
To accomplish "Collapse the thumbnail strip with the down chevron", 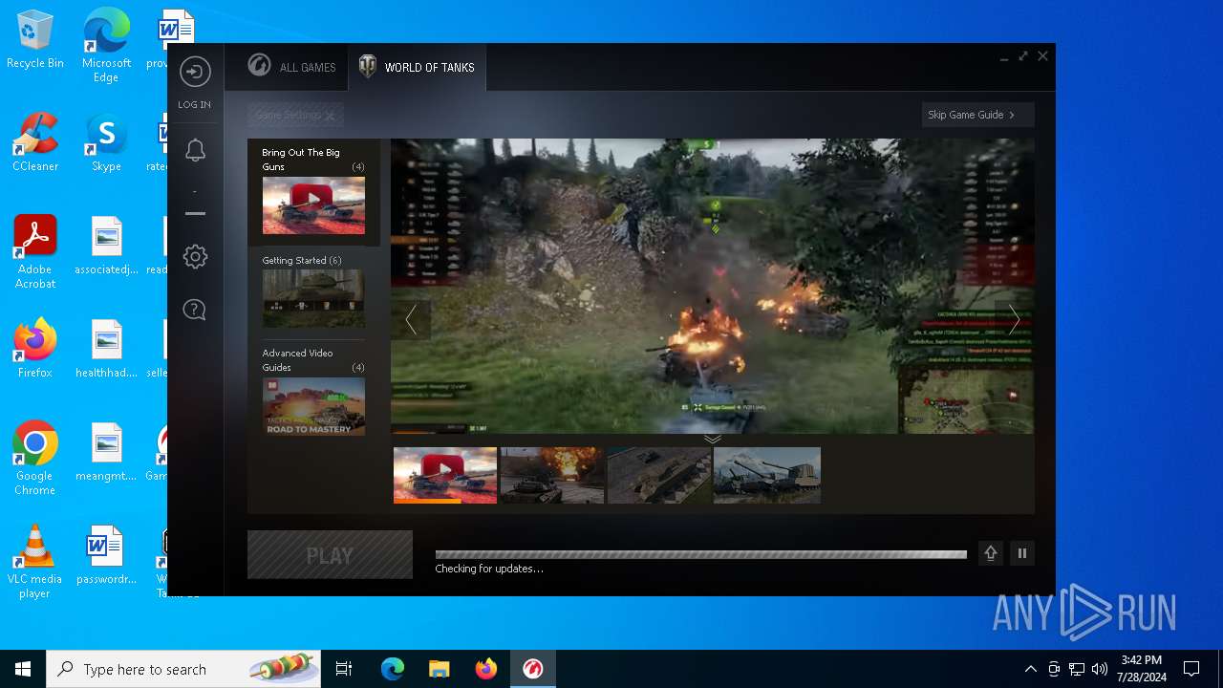I will coord(713,440).
